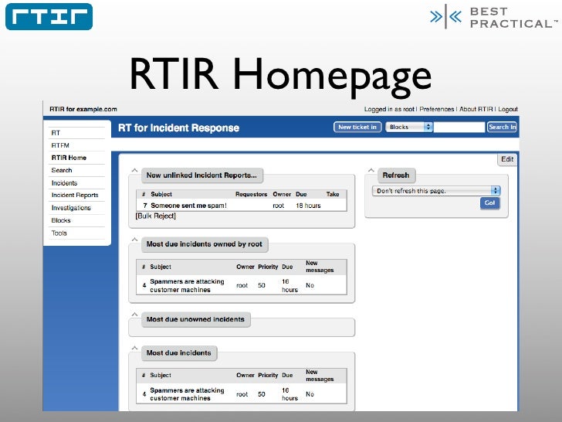
Task: Open the Blocks queue dropdown
Action: 409,127
